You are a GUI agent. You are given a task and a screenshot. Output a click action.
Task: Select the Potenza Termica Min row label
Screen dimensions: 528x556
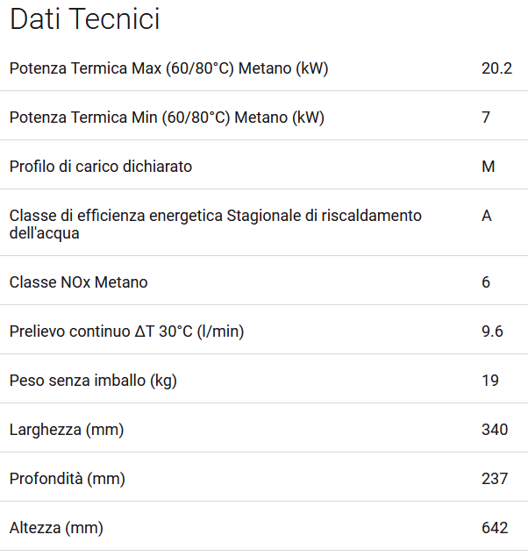(167, 118)
